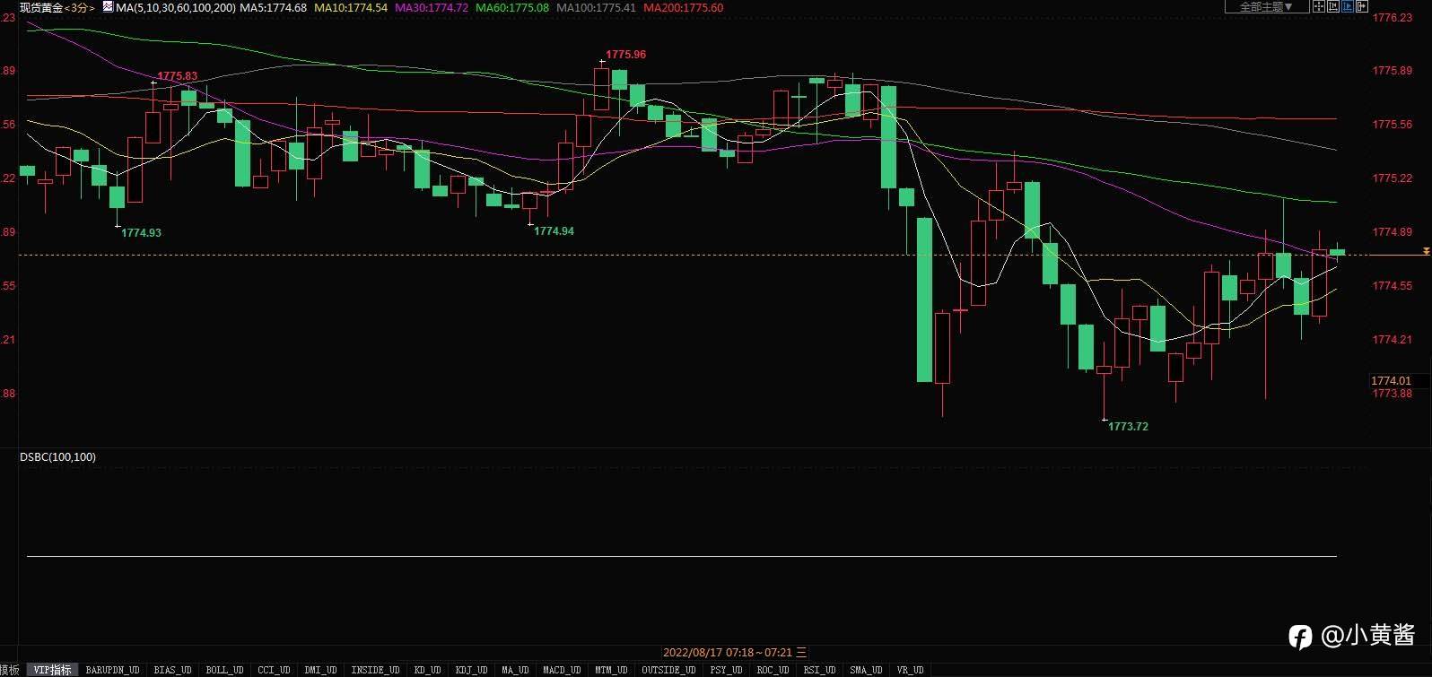Open the BARUPDN_UD indicator tab
The width and height of the screenshot is (1432, 677).
tap(112, 670)
